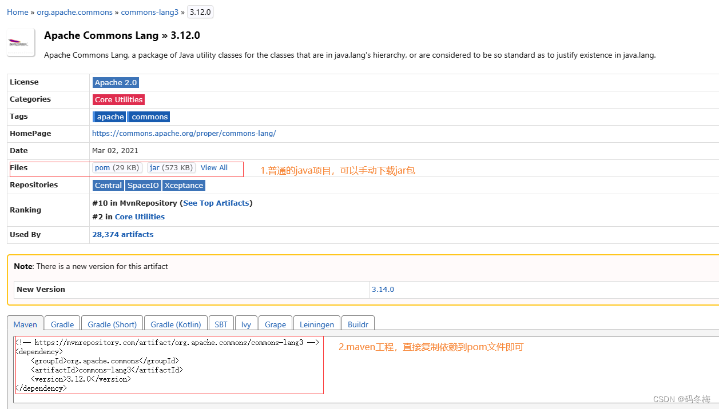Click the Categories row label
The width and height of the screenshot is (719, 409).
[30, 99]
